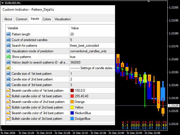Click the Candle size of 3rd best pattern icon
Image resolution: width=180 pixels, height=135 pixels.
8,85
